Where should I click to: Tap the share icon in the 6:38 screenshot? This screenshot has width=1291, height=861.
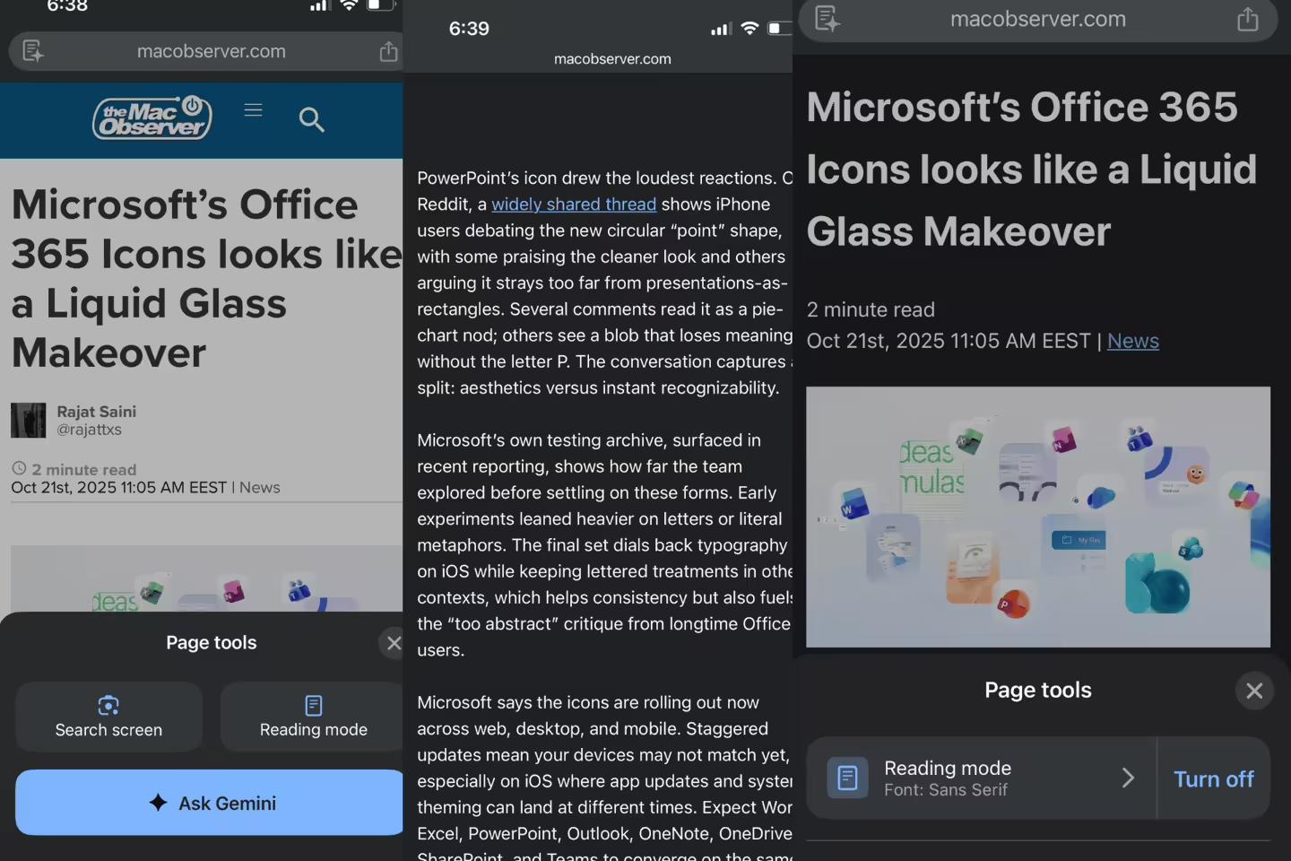(388, 52)
